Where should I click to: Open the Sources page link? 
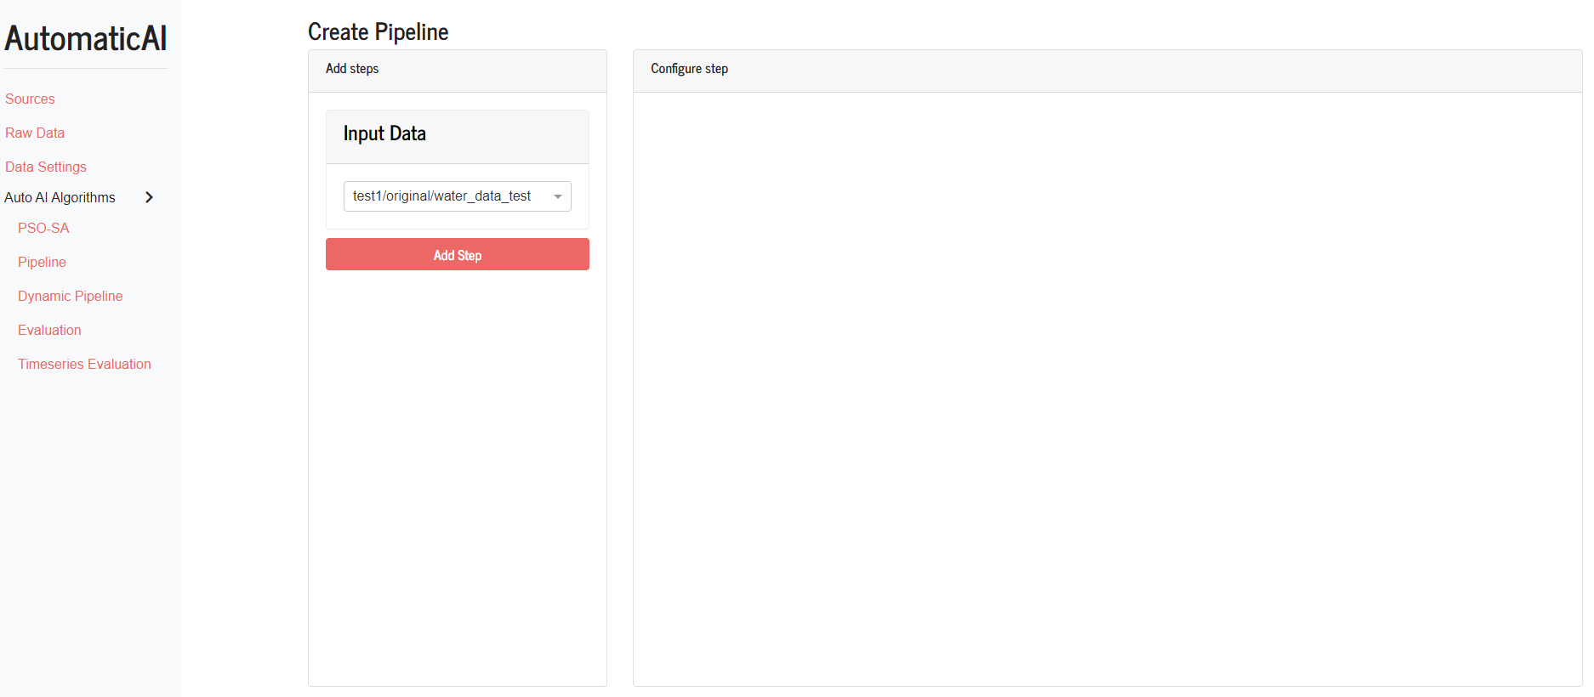(30, 99)
